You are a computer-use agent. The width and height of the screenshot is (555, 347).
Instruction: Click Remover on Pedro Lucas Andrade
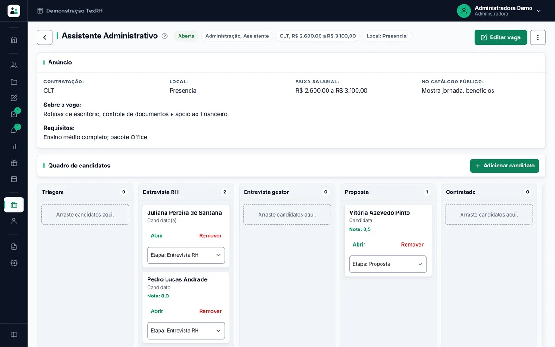210,311
